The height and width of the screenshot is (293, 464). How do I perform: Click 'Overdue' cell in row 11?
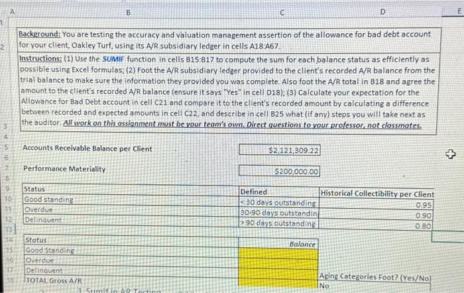[x=131, y=209]
